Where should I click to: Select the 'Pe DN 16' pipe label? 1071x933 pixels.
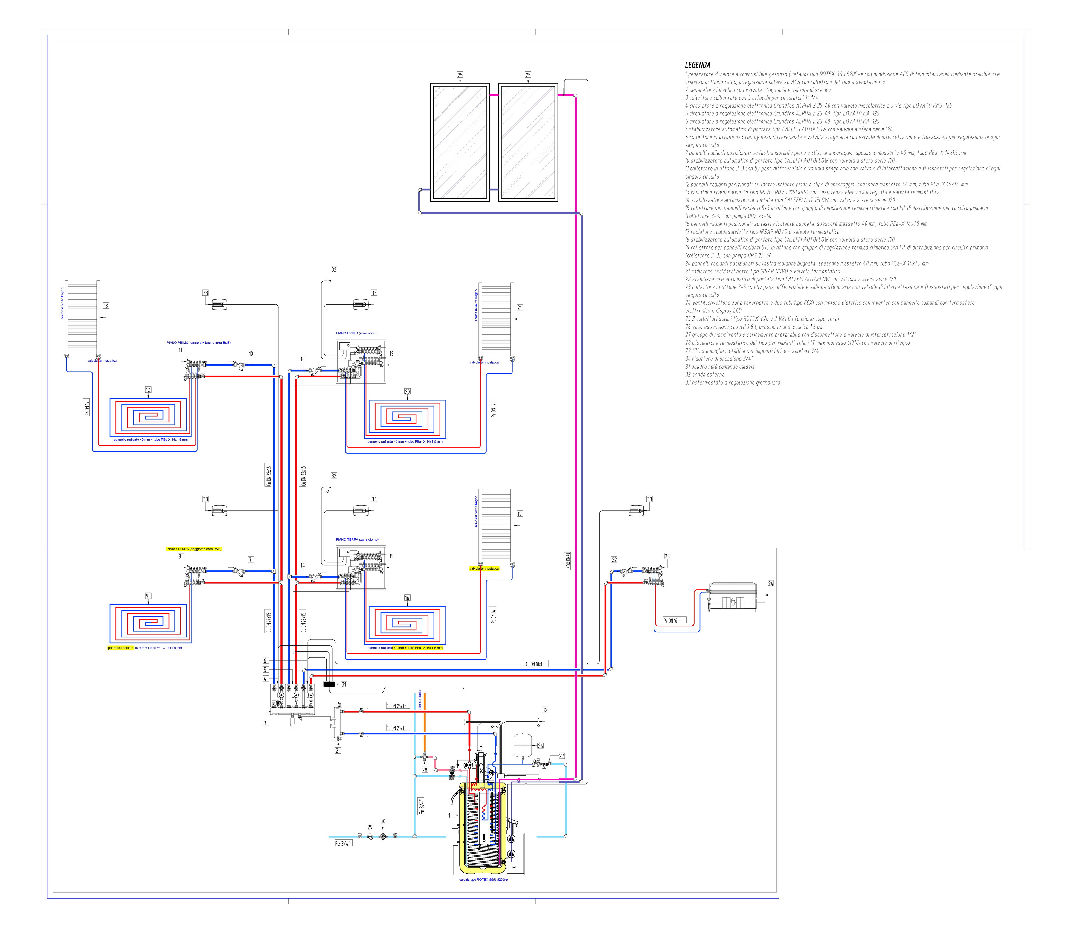tap(671, 621)
